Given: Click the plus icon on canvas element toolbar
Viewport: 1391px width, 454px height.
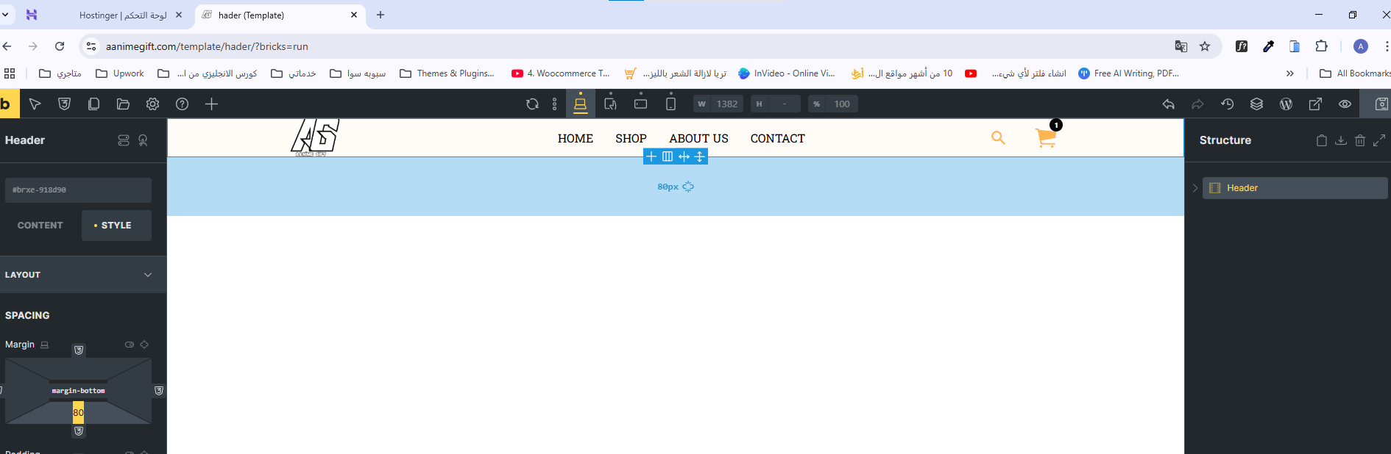Looking at the screenshot, I should pos(651,156).
